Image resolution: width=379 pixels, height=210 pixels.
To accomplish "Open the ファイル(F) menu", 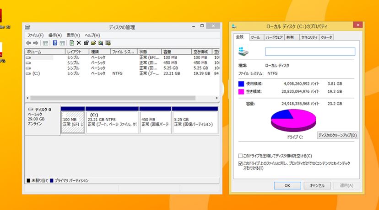I will click(x=35, y=35).
